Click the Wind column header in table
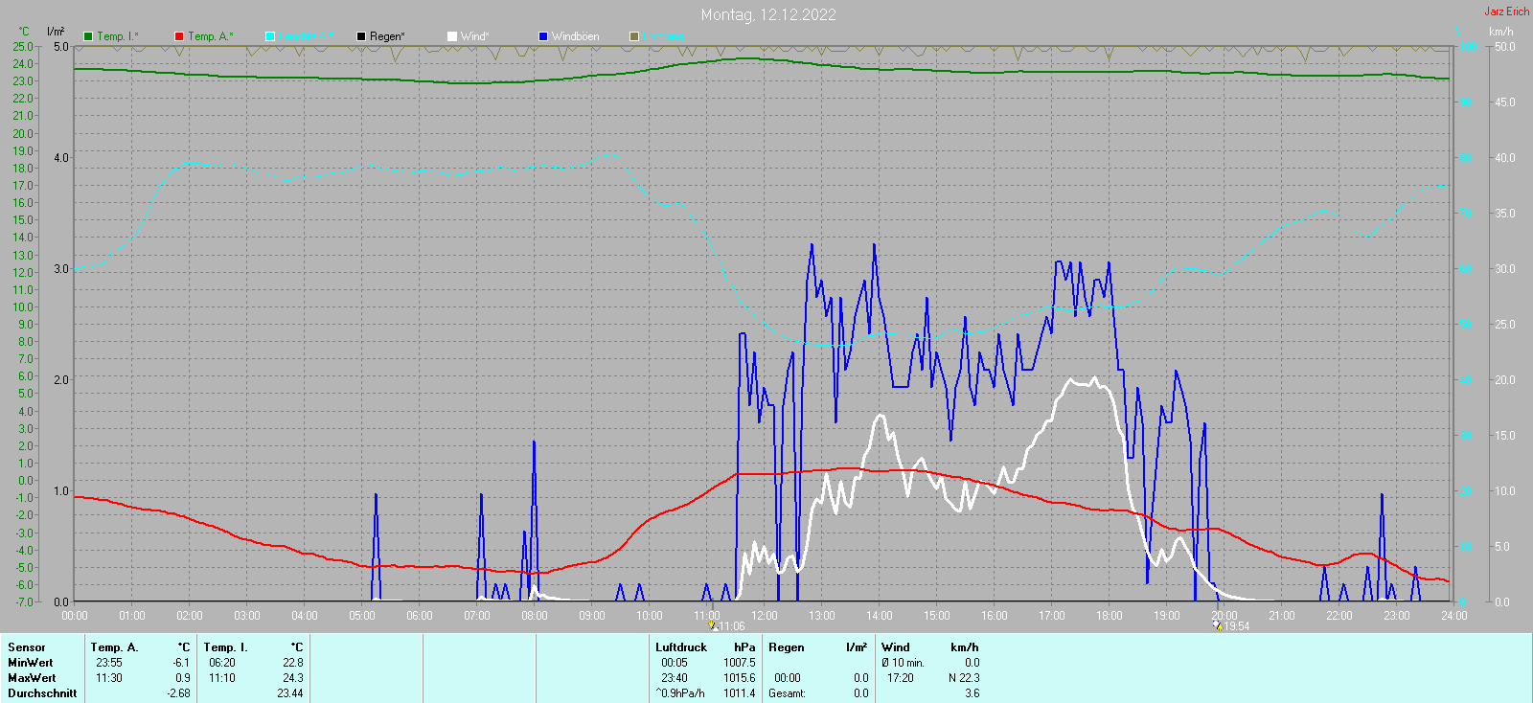1533x703 pixels. click(895, 647)
